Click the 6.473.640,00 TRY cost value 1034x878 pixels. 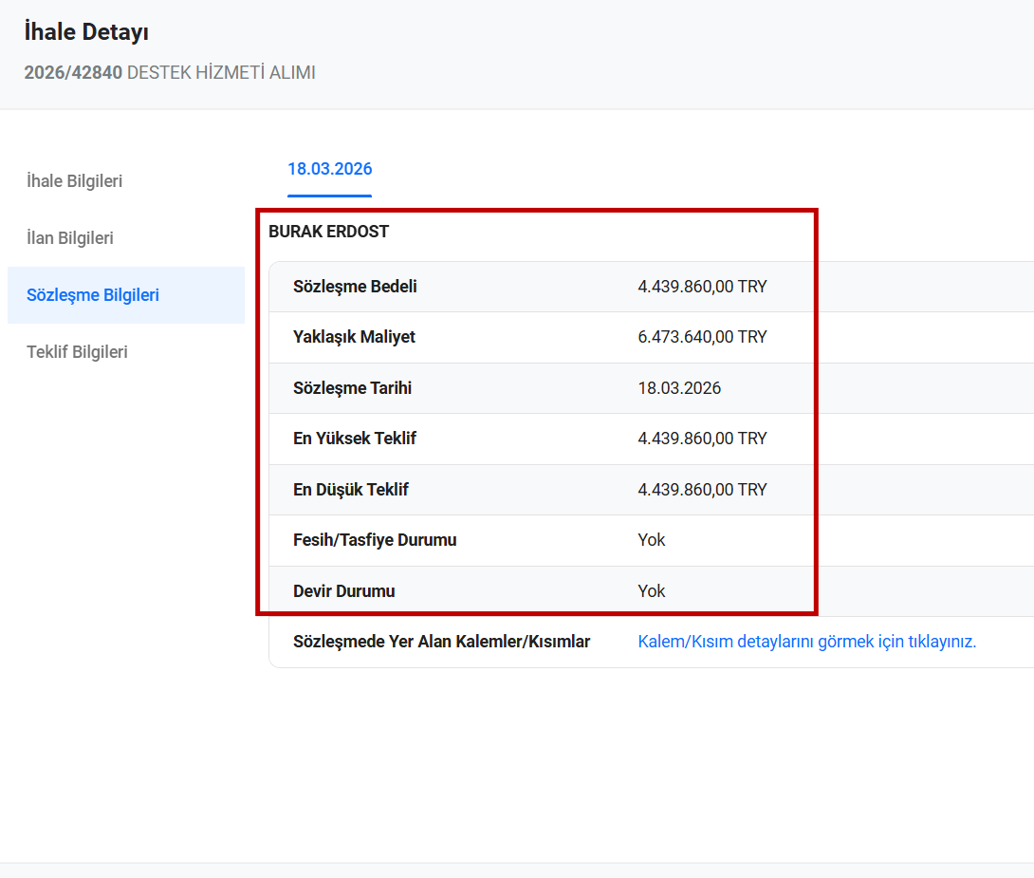click(x=702, y=337)
